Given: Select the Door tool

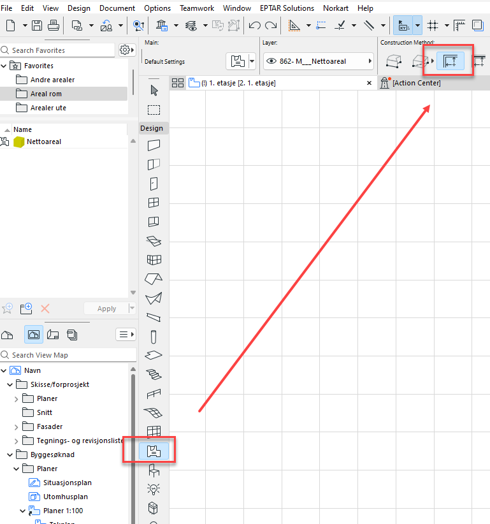Looking at the screenshot, I should 154,184.
